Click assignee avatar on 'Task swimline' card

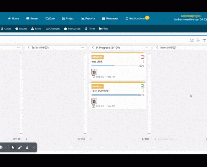coord(94,101)
